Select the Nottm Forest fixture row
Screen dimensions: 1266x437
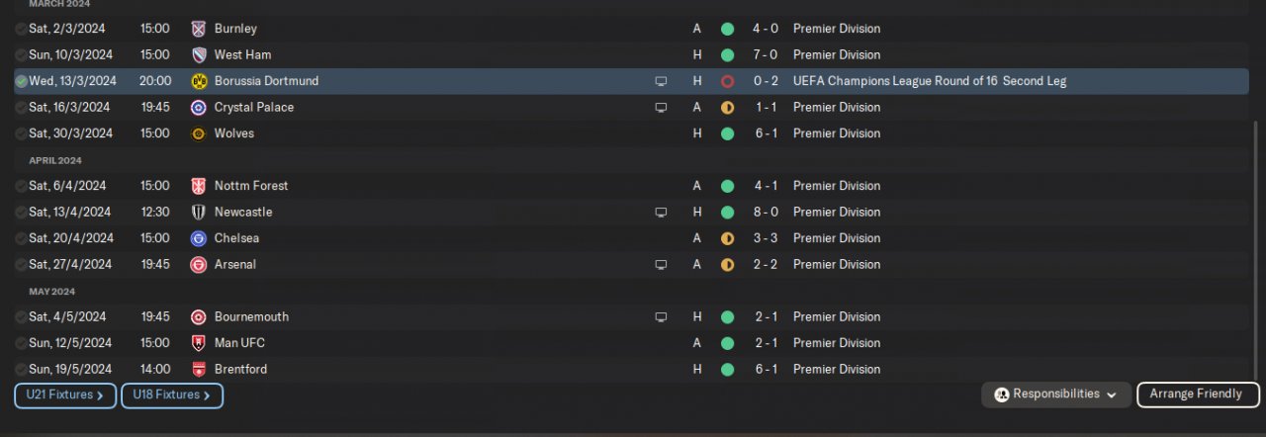tap(495, 186)
